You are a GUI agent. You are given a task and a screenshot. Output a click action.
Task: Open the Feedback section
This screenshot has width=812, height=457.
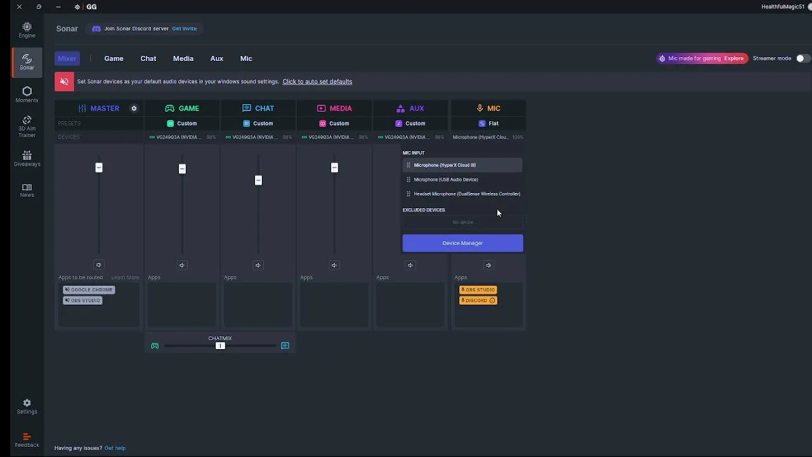coord(27,440)
